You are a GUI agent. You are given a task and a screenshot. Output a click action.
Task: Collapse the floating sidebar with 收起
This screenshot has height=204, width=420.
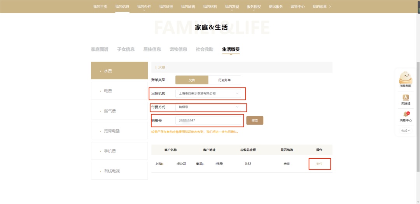click(406, 130)
